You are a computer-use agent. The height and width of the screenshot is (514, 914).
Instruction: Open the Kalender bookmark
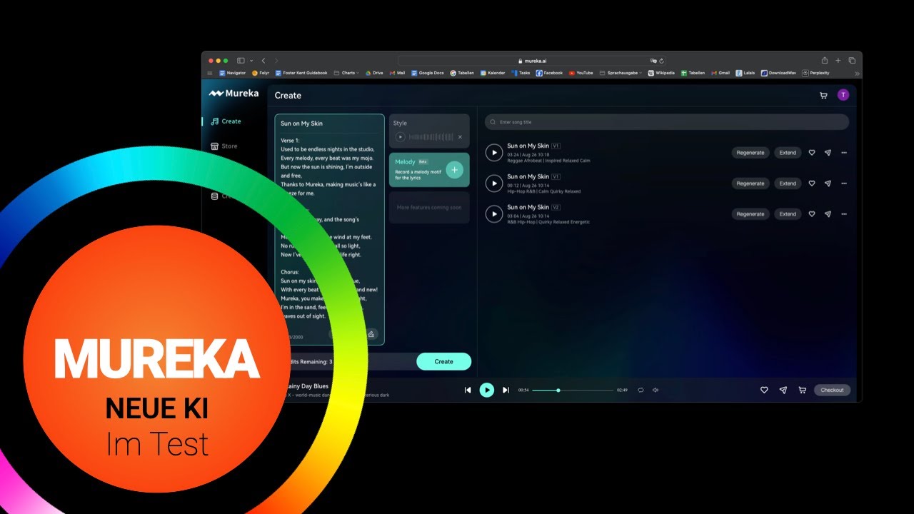click(x=493, y=73)
